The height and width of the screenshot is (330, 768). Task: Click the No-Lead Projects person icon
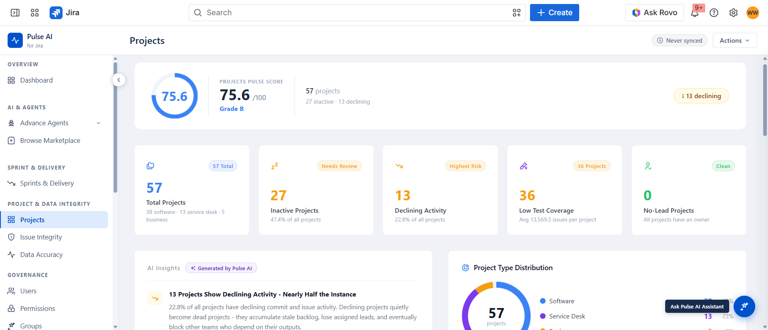648,166
